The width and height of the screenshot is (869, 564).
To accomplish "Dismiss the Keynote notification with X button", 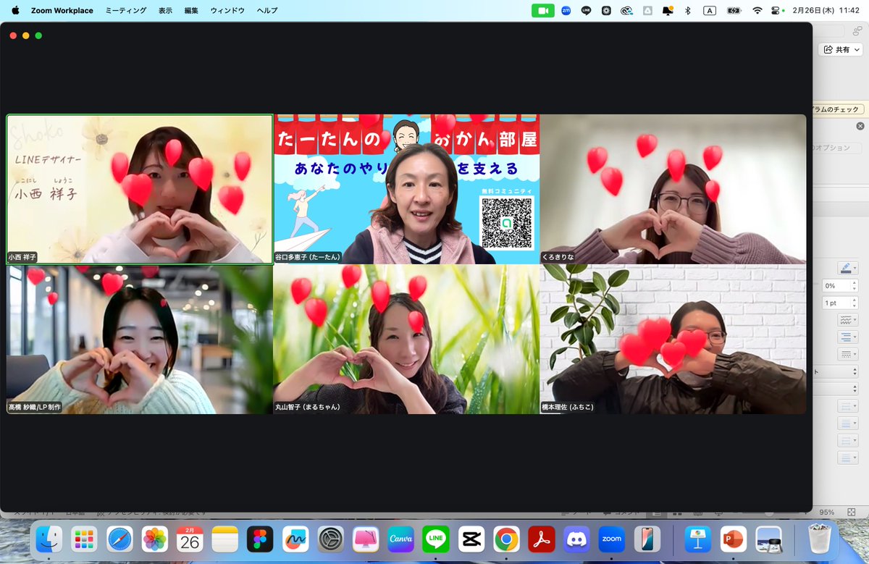I will pos(860,126).
